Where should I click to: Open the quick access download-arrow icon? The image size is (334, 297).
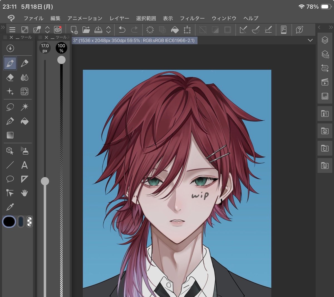10,48
